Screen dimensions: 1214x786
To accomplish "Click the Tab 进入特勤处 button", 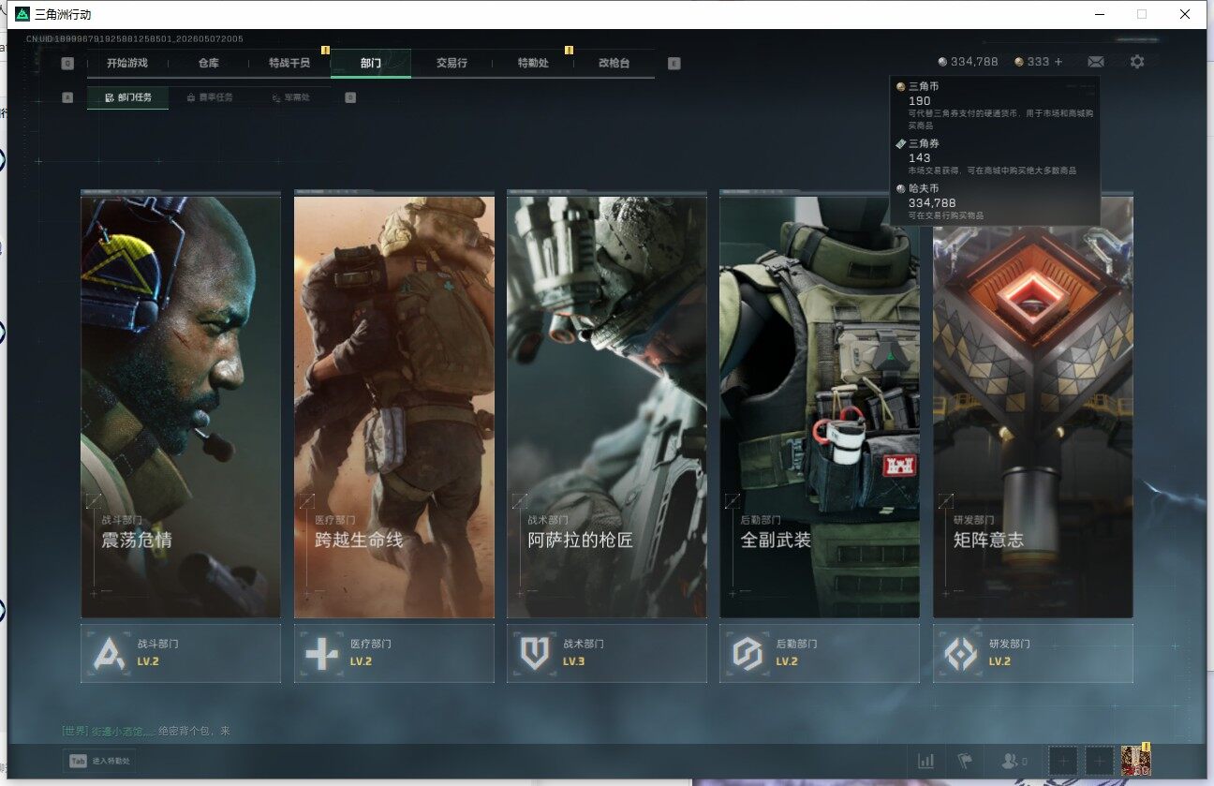I will (x=100, y=761).
